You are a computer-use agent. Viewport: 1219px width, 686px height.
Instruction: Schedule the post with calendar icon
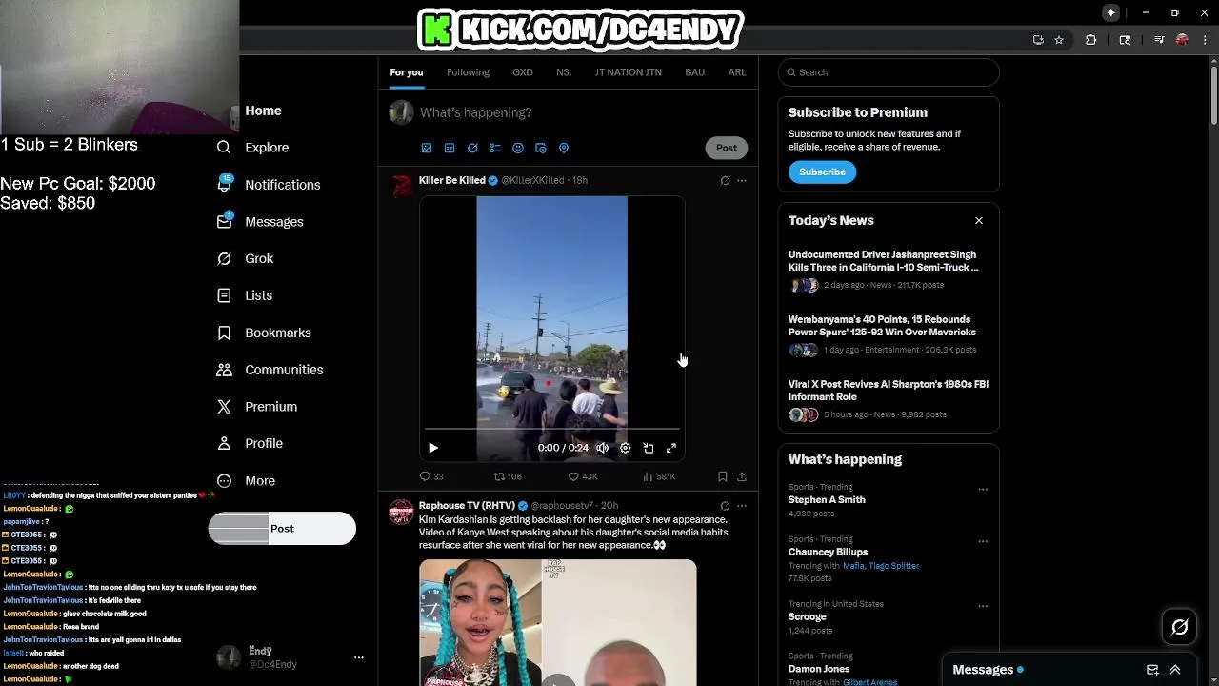tap(541, 148)
